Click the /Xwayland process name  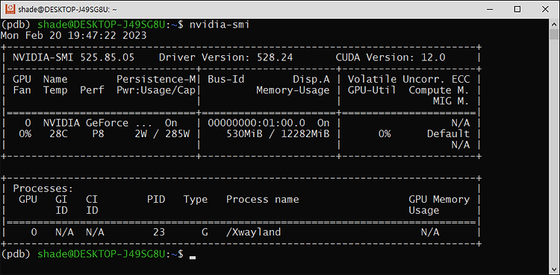tap(253, 233)
